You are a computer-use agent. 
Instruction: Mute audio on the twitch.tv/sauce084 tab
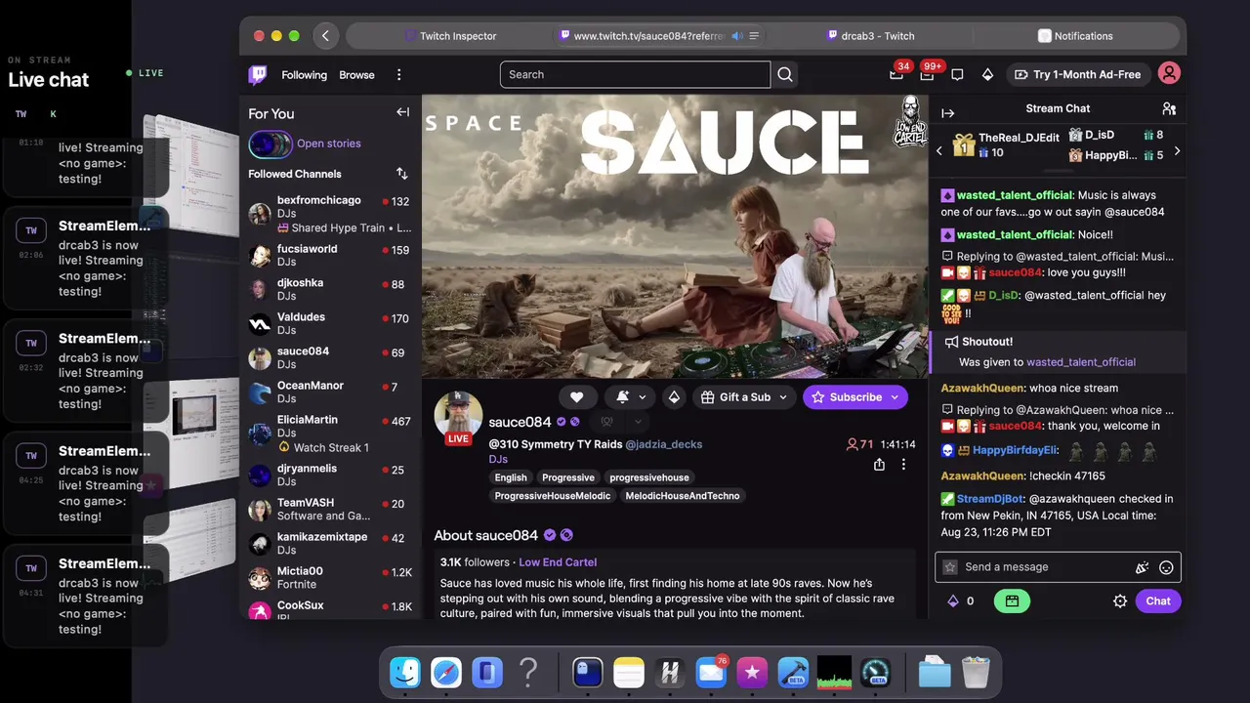pyautogui.click(x=737, y=36)
